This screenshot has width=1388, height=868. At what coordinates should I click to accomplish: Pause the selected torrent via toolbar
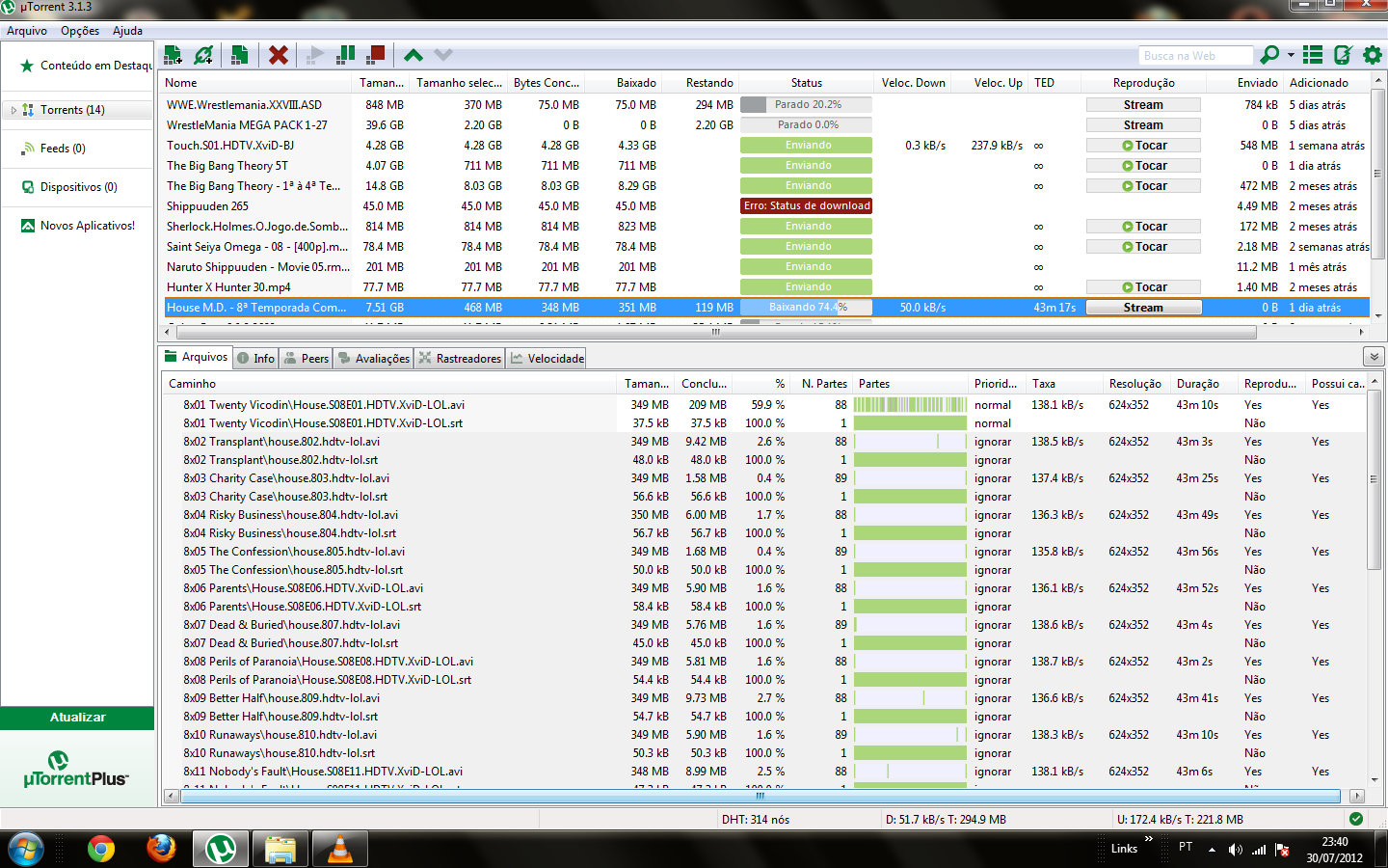coord(345,55)
